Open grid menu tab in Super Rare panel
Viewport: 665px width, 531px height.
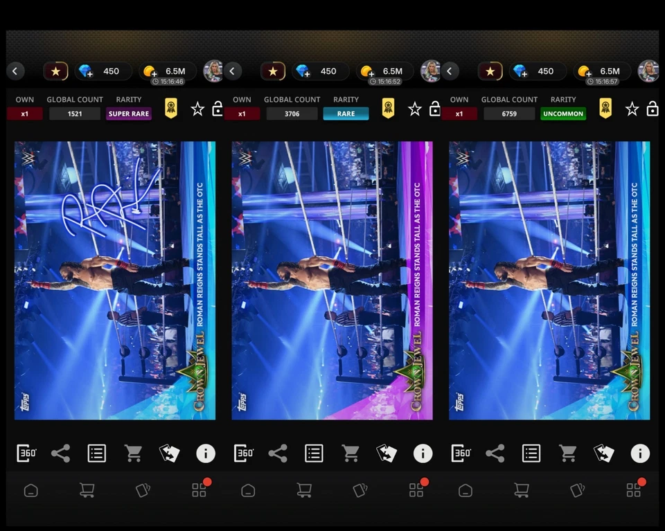[199, 490]
